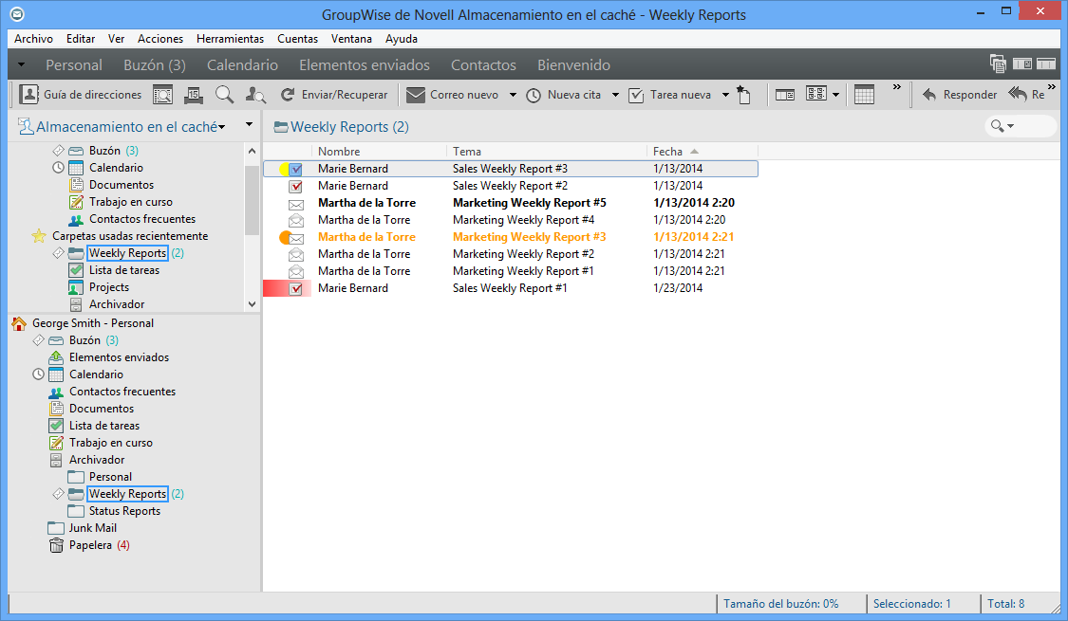This screenshot has width=1068, height=621.
Task: Select Status Reports folder
Action: 115,511
